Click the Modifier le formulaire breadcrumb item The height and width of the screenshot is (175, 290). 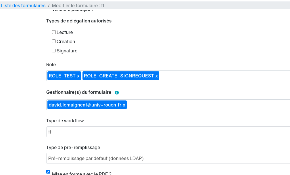[x=78, y=6]
